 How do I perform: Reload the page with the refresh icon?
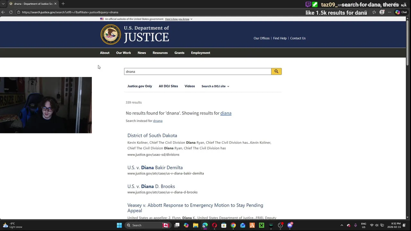11,12
